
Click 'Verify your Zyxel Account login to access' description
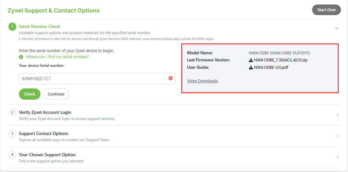pyautogui.click(x=67, y=119)
